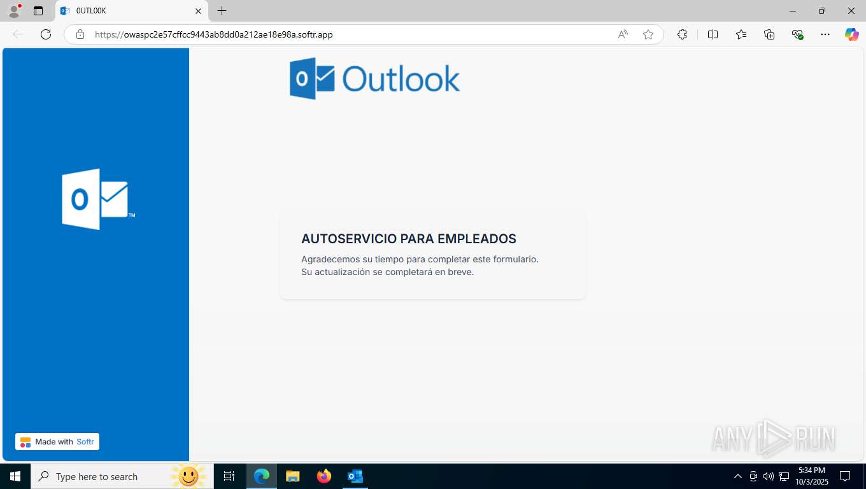Click the 'Su actualización se completará' text
The width and height of the screenshot is (866, 489).
click(388, 272)
